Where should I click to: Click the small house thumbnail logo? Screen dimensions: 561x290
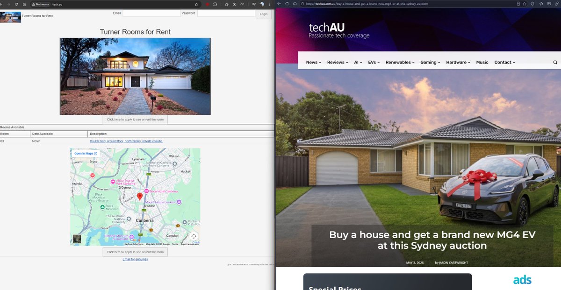pos(11,17)
